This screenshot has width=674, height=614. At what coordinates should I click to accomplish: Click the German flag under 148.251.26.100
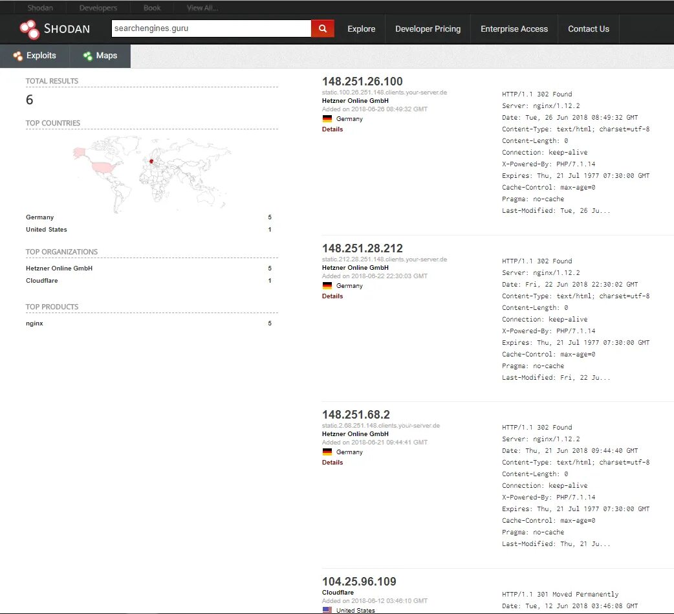click(327, 118)
